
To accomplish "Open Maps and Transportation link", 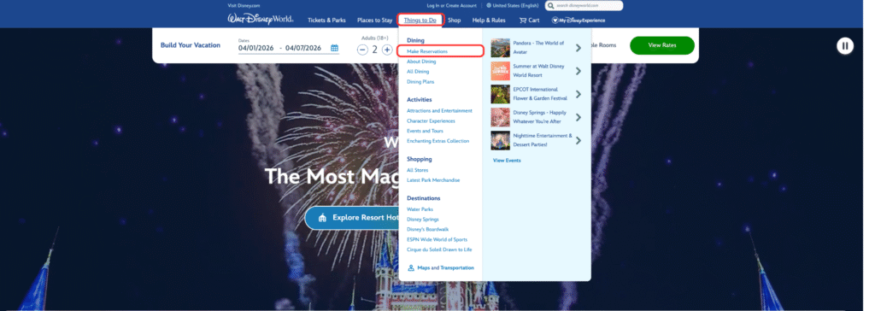I will tap(441, 268).
